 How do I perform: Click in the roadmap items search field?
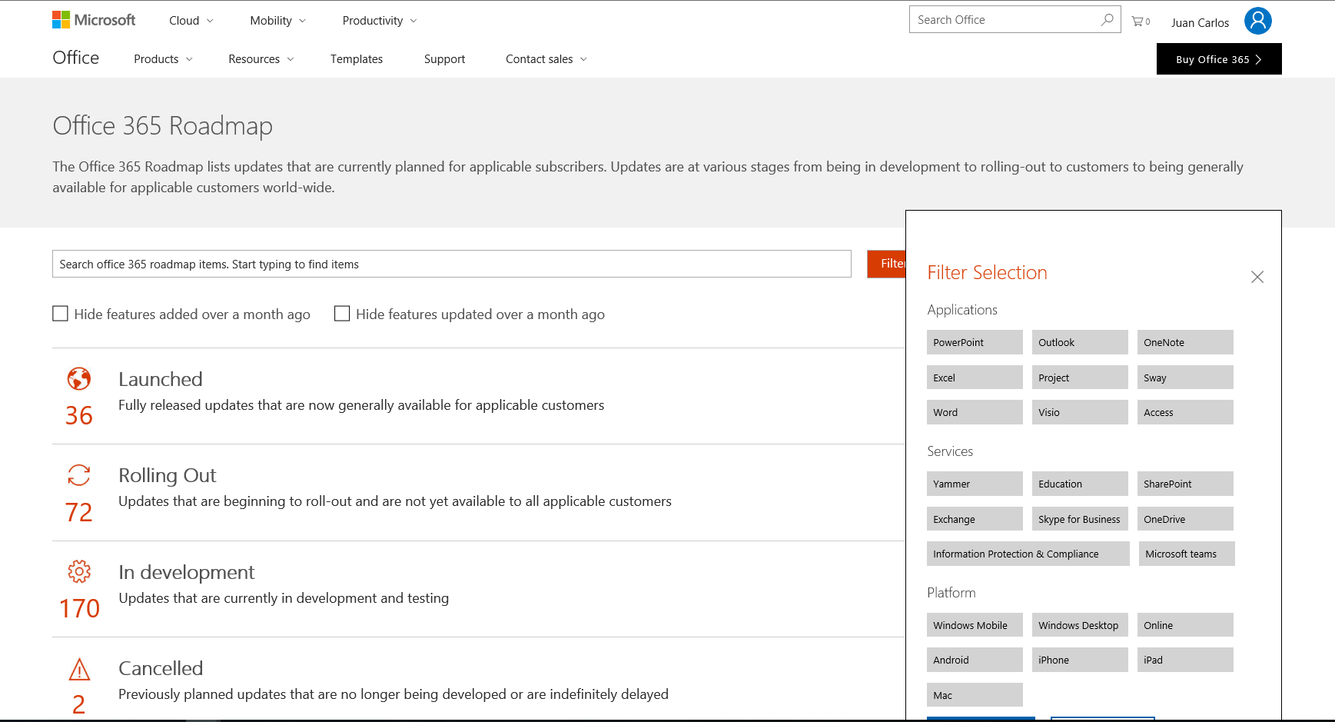[451, 264]
